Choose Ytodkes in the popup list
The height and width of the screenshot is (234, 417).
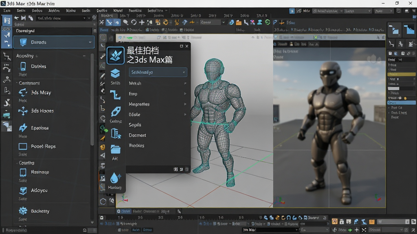(136, 145)
